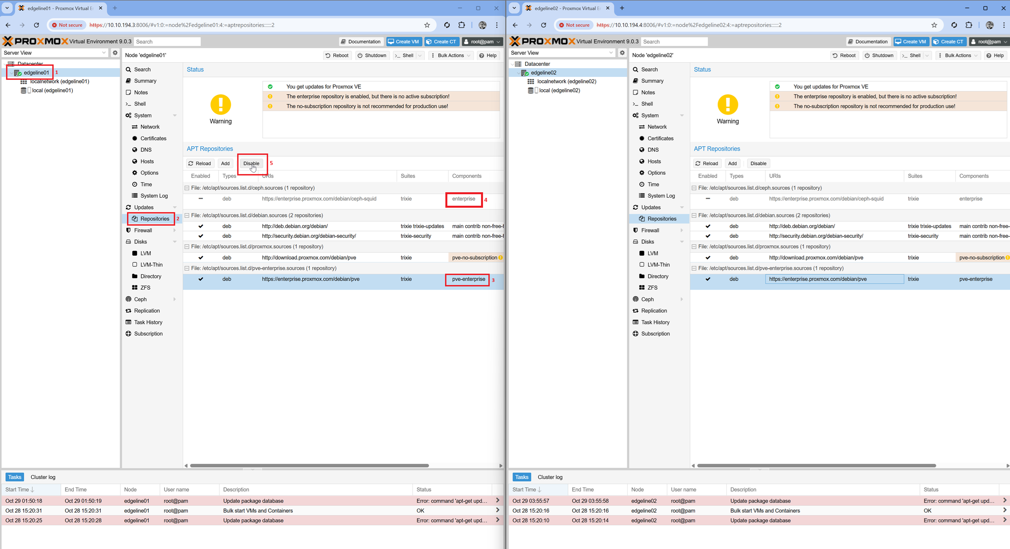Image resolution: width=1010 pixels, height=549 pixels.
Task: Switch to Cluster log tab in edgeline02 window
Action: pos(550,477)
